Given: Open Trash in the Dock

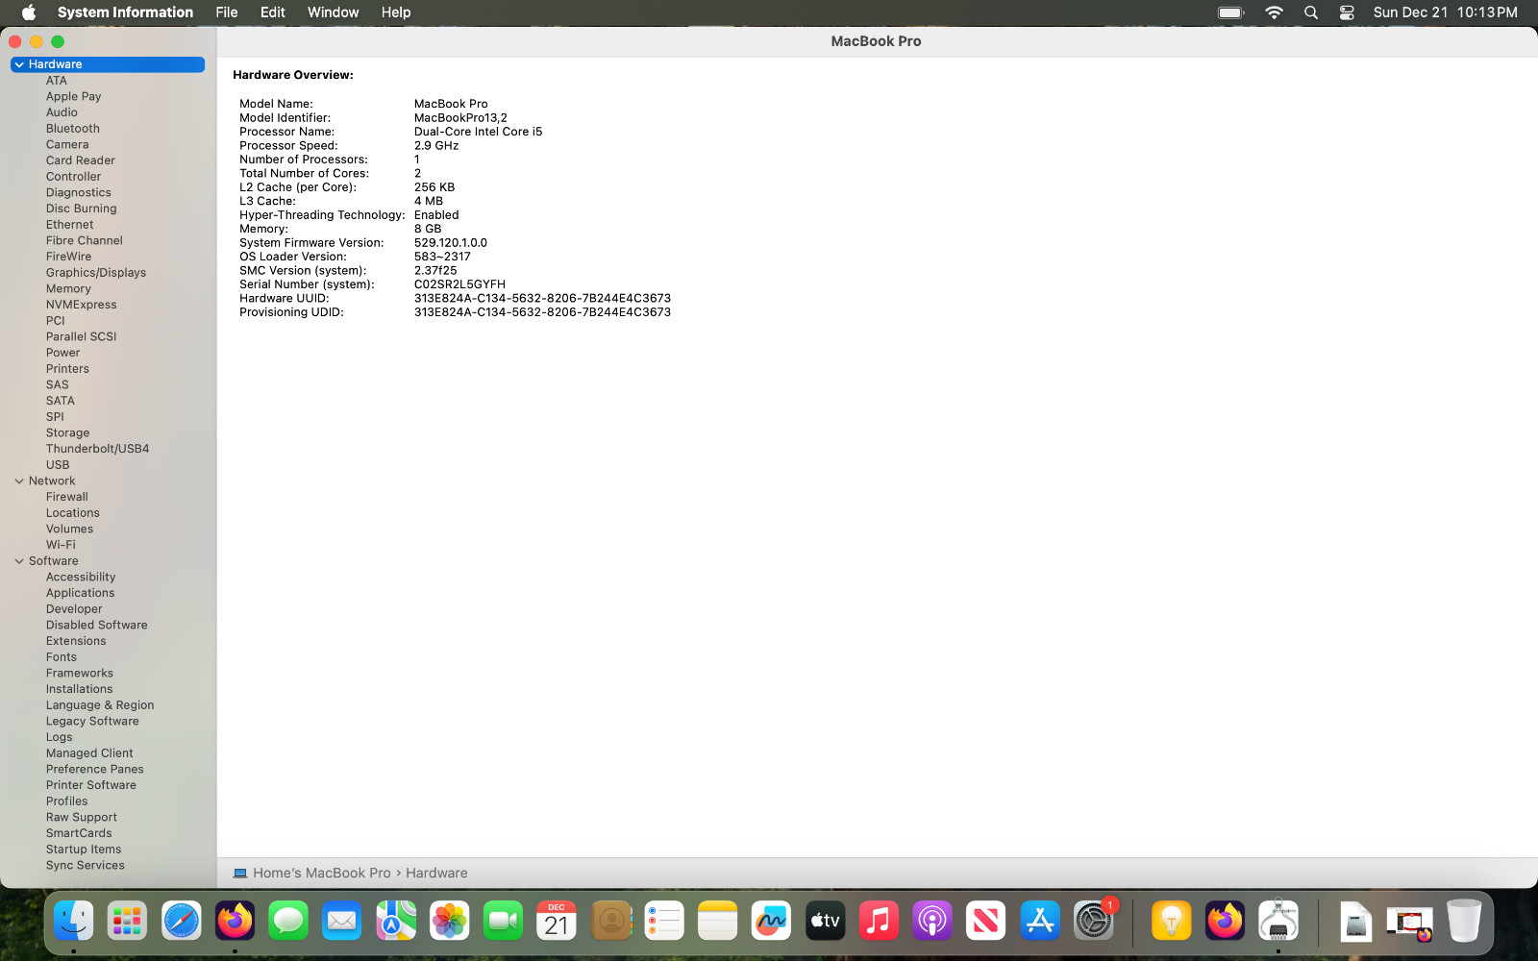Looking at the screenshot, I should (x=1464, y=921).
